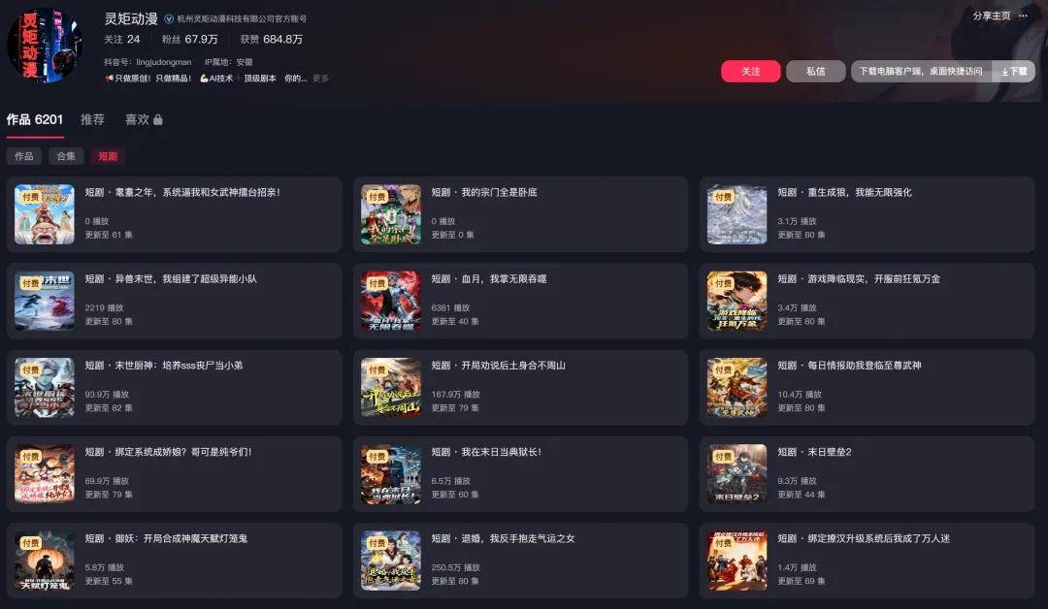Select the 合集 filter chip
The width and height of the screenshot is (1048, 609).
(x=66, y=155)
